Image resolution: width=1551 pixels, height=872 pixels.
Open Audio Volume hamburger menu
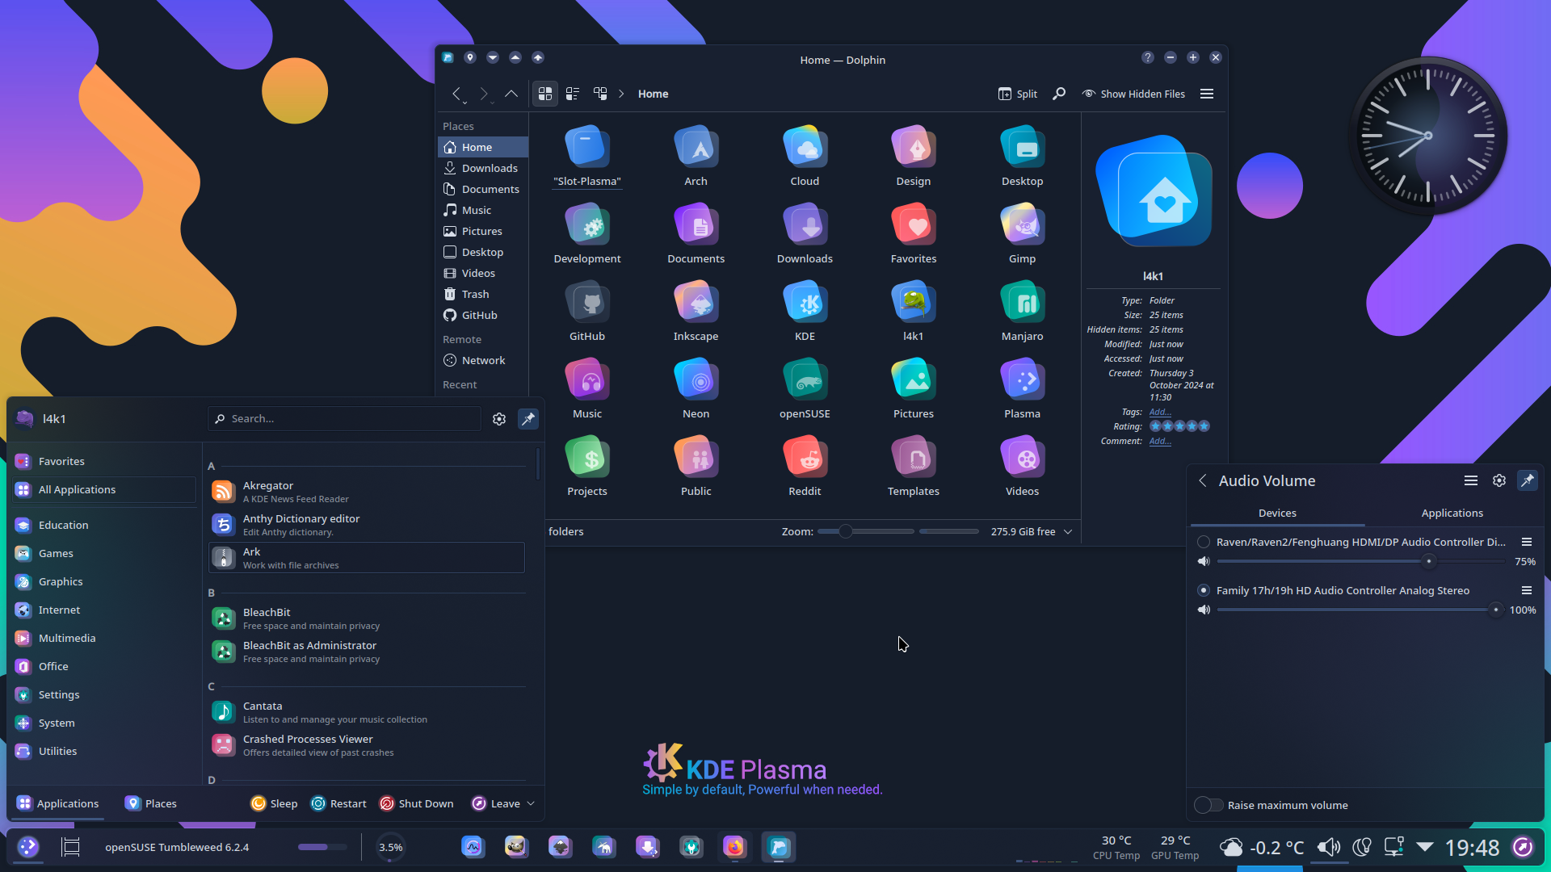pyautogui.click(x=1471, y=480)
